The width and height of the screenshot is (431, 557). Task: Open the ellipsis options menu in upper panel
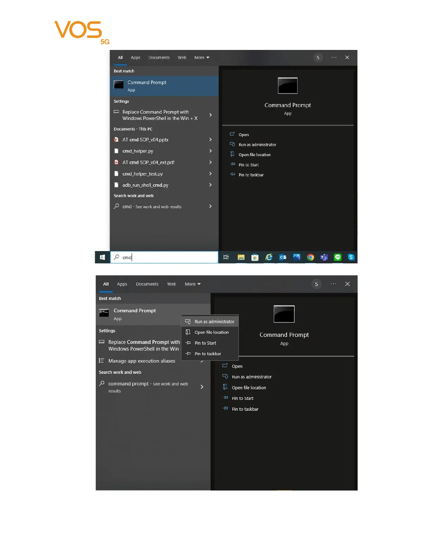[334, 57]
